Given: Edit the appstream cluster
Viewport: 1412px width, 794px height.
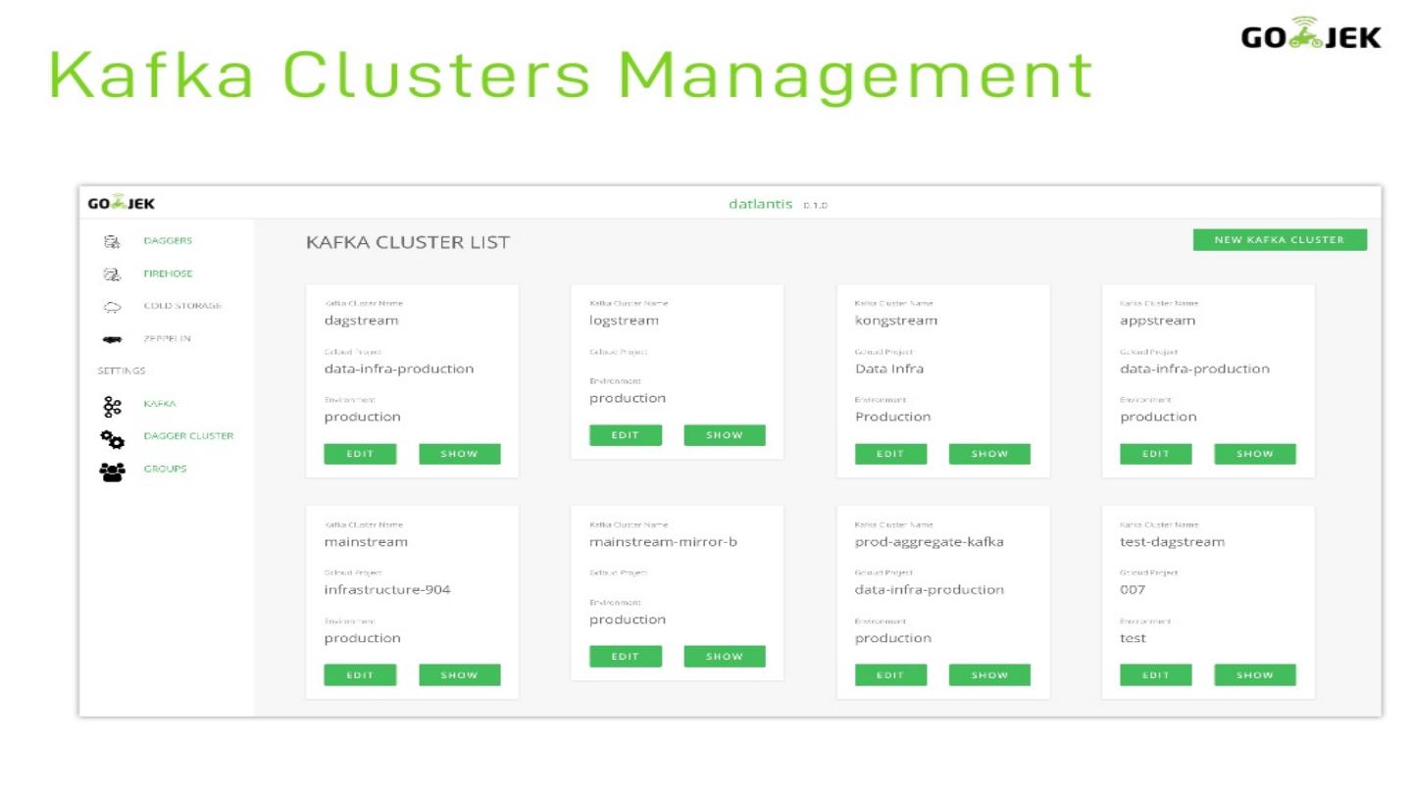Looking at the screenshot, I should pos(1156,454).
